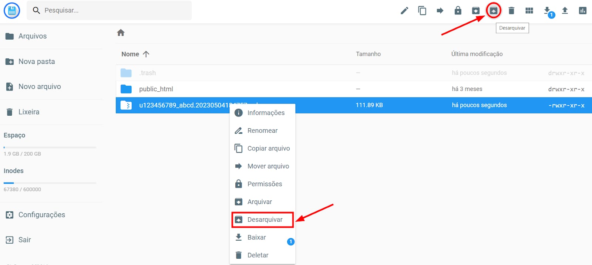The image size is (592, 265).
Task: Open the usage chart icon in toolbar
Action: pos(582,11)
